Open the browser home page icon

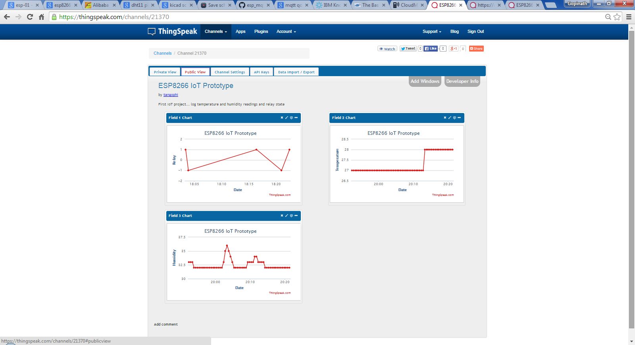[x=41, y=17]
